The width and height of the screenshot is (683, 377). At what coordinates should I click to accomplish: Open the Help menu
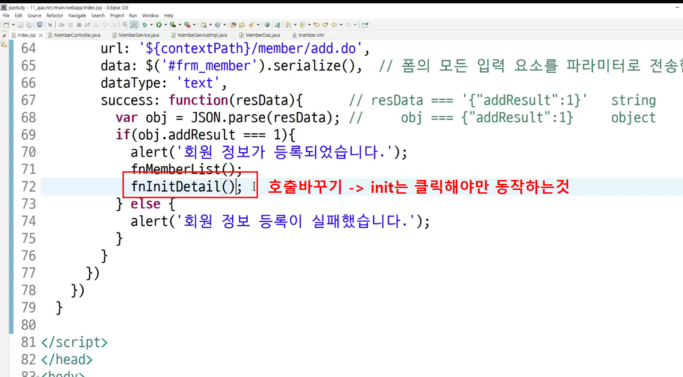pos(169,16)
